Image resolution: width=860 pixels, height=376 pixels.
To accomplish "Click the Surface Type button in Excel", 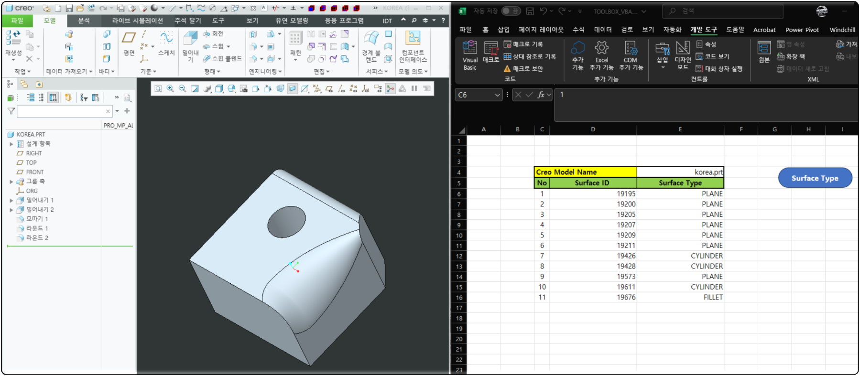I will click(815, 178).
